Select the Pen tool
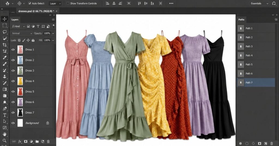 (5, 109)
